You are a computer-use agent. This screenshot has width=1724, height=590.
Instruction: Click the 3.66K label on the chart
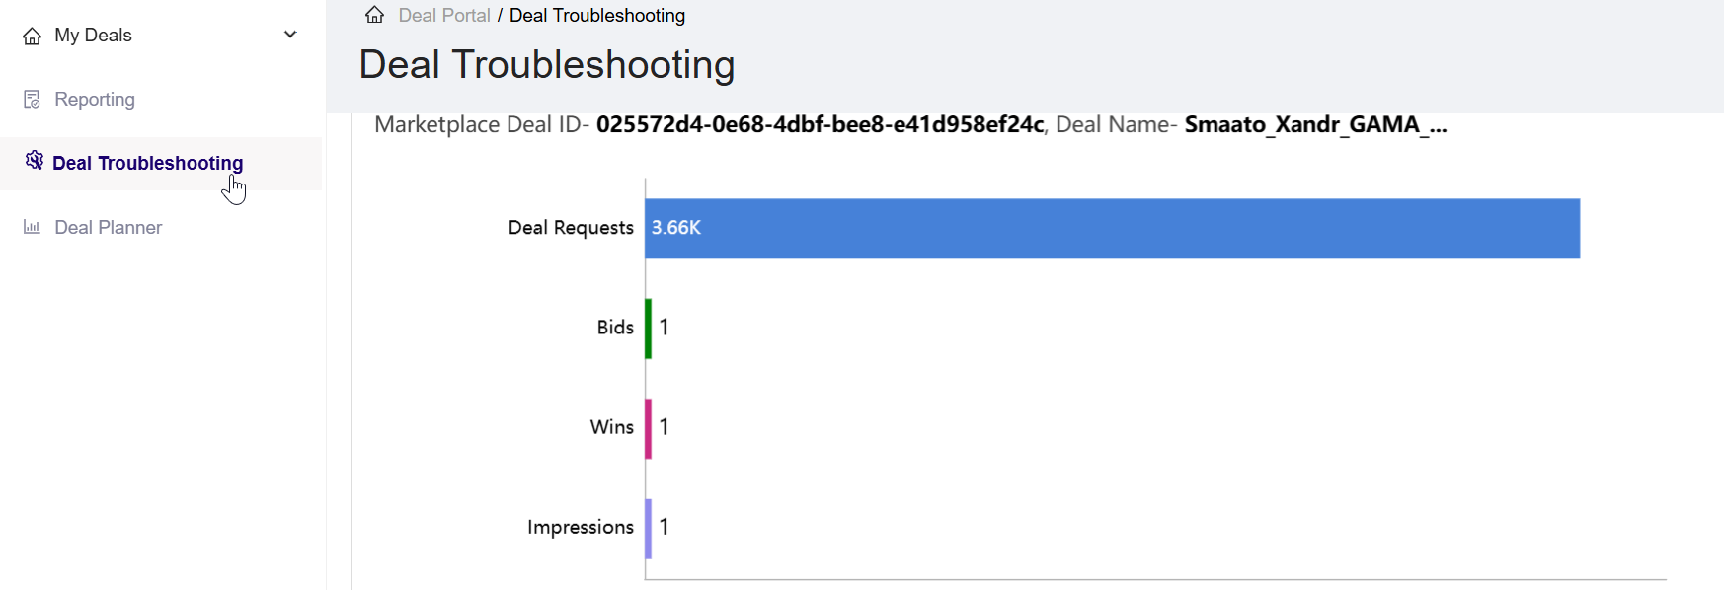click(674, 228)
